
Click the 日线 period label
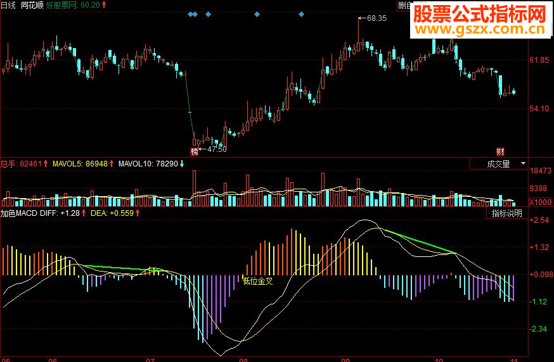coord(8,5)
